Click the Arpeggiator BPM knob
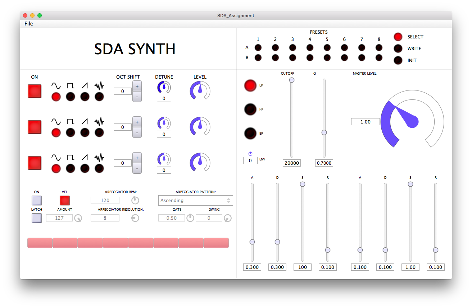 [135, 200]
